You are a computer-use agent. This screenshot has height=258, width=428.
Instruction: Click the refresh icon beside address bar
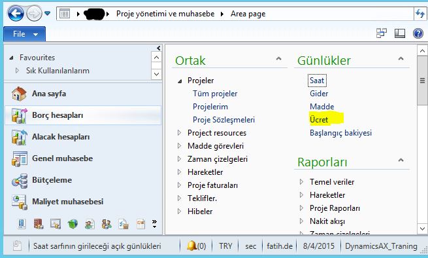click(x=420, y=13)
